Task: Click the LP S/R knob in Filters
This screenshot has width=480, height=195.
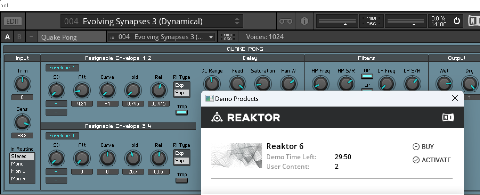Action: pyautogui.click(x=412, y=83)
